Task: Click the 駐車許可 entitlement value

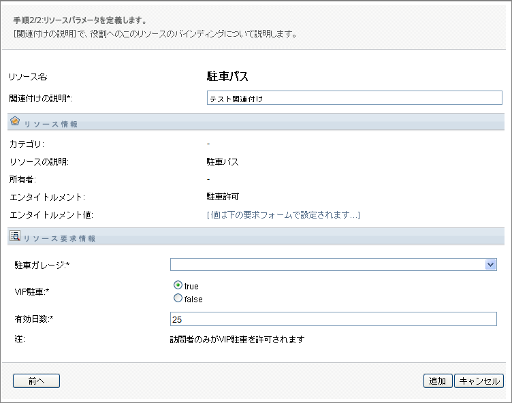Action: [x=223, y=197]
